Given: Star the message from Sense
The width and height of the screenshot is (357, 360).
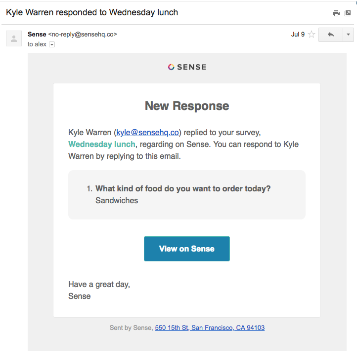Looking at the screenshot, I should coord(312,35).
